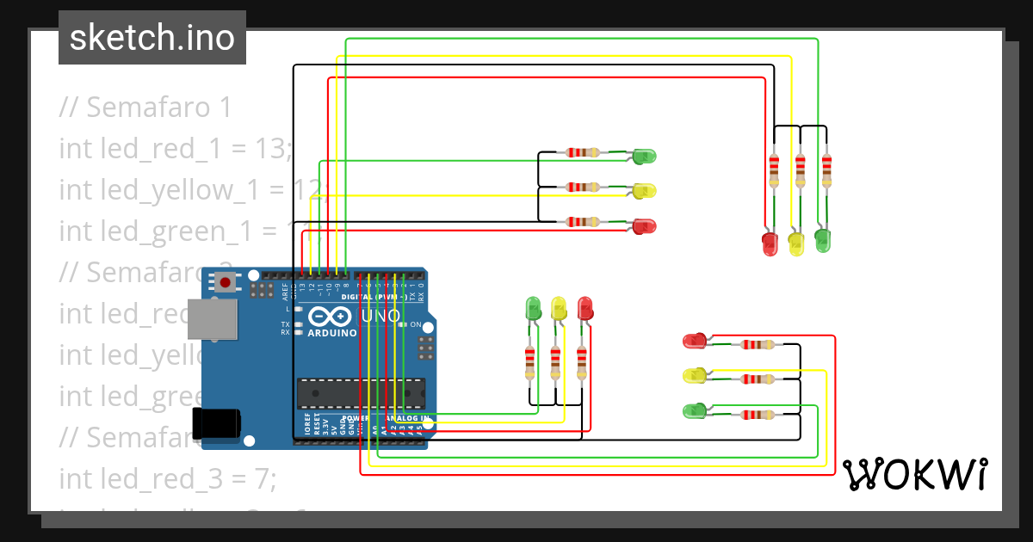Screen dimensions: 1033x542
Task: Toggle the ON power LED indicator on the Arduino
Action: coord(403,325)
